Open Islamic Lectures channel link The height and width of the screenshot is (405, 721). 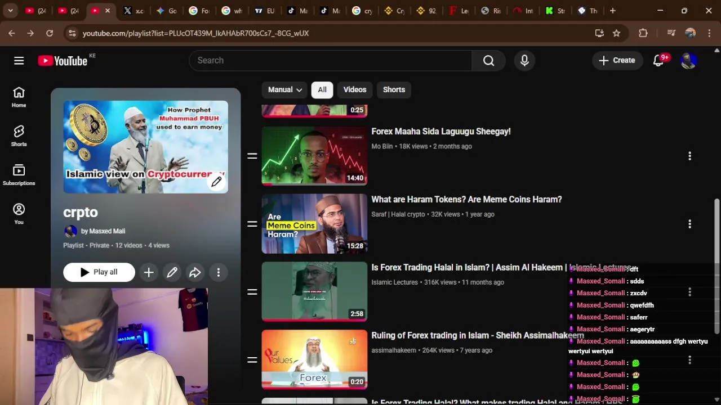(x=394, y=282)
